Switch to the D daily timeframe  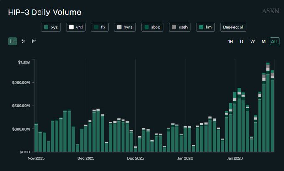click(241, 41)
